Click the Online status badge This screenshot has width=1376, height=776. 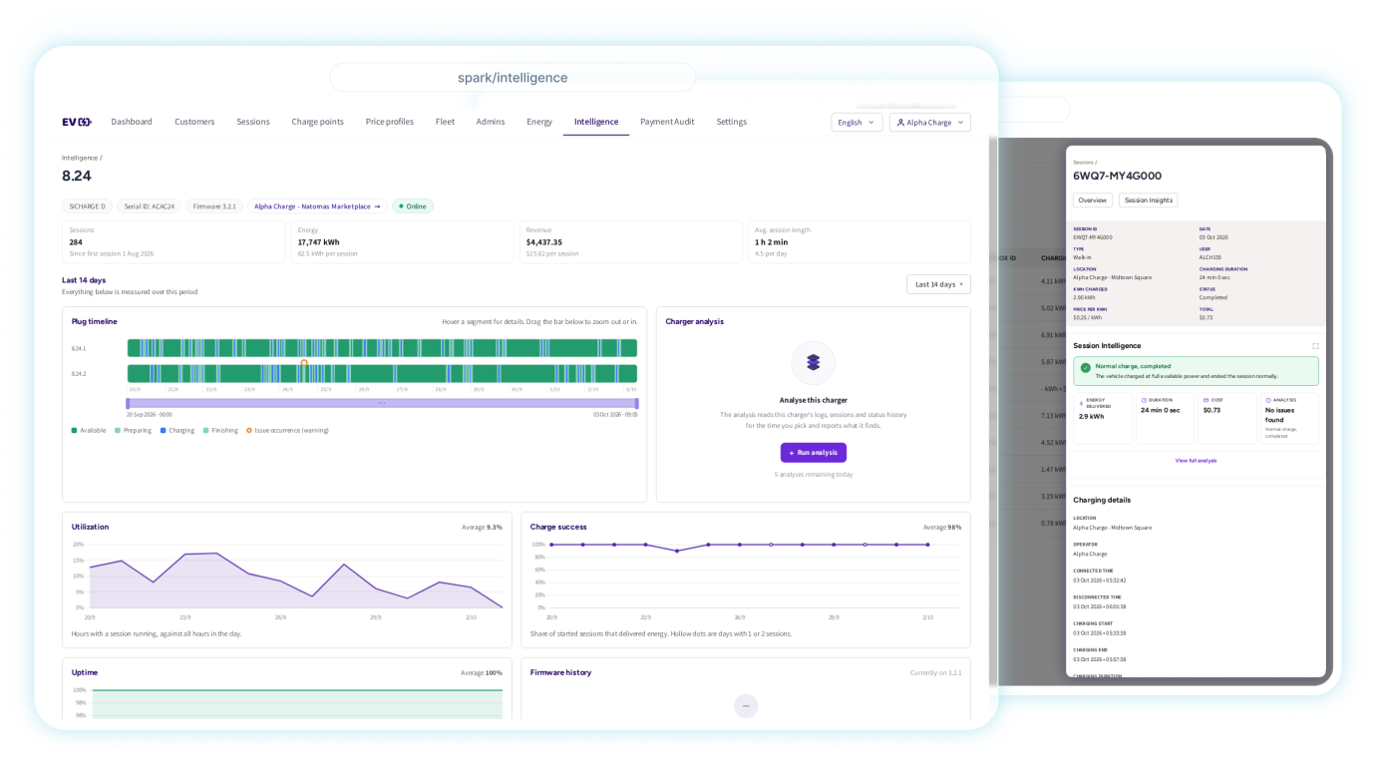pyautogui.click(x=413, y=206)
